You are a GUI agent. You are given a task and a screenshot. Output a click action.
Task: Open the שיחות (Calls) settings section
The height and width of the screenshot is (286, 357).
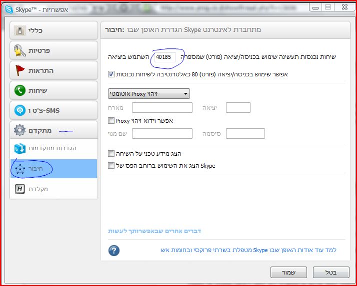click(53, 90)
